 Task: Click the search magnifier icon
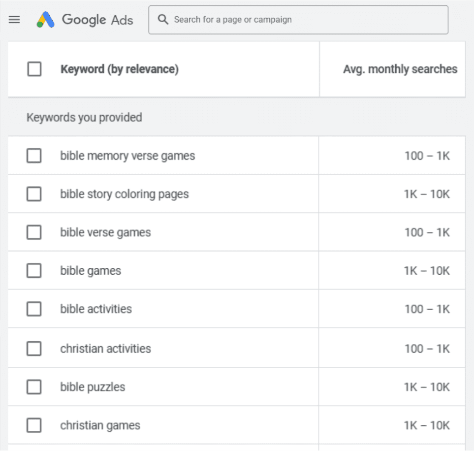tap(163, 20)
